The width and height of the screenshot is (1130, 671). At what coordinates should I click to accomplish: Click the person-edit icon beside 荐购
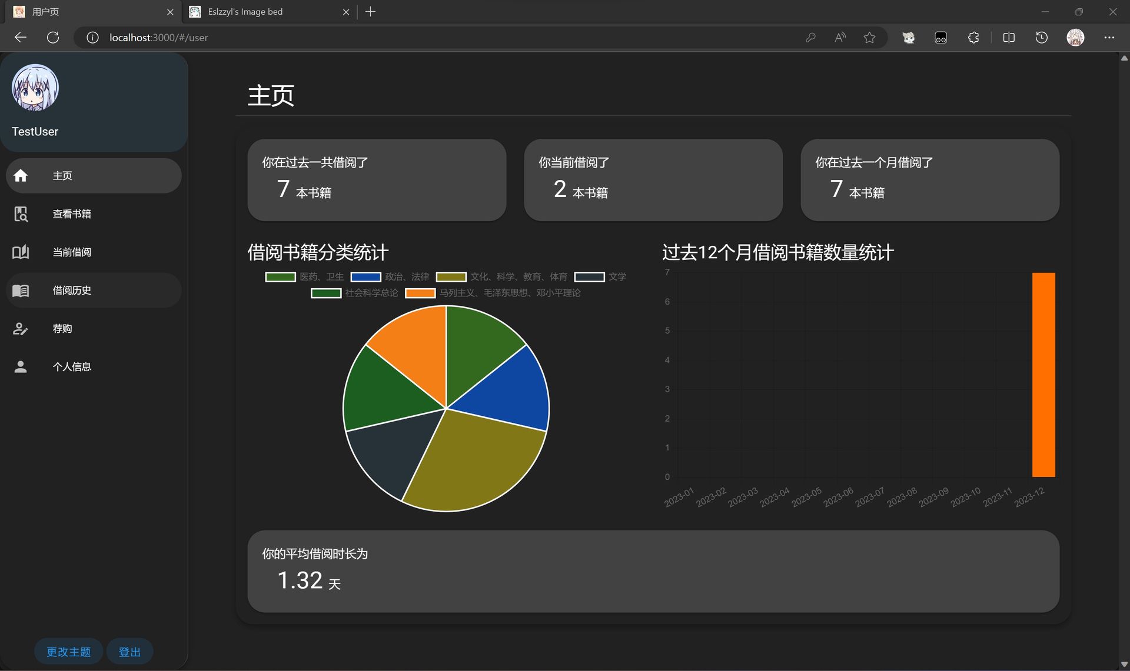(21, 328)
